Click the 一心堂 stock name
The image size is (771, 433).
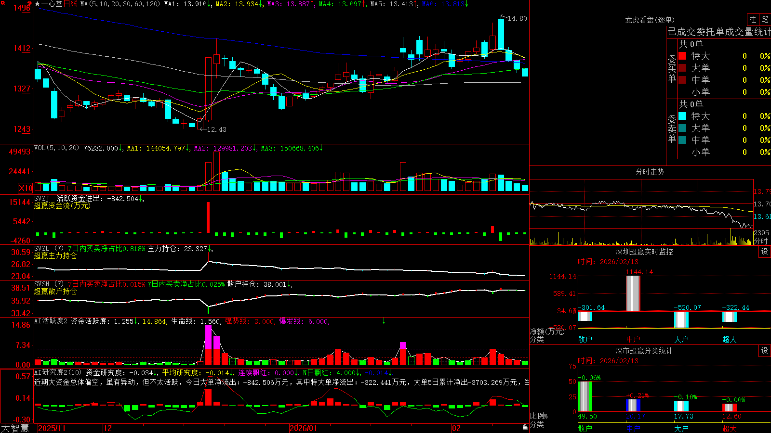tap(52, 4)
